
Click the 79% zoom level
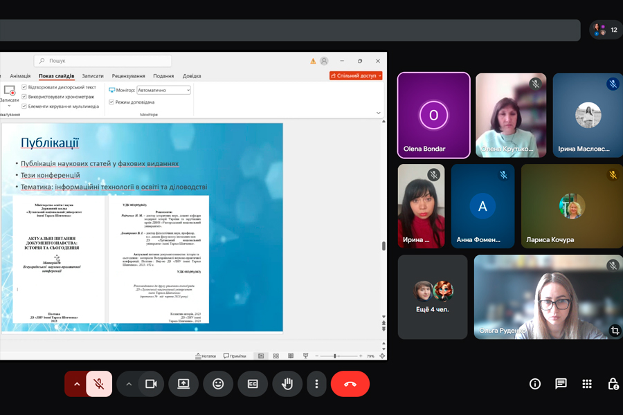coord(370,356)
